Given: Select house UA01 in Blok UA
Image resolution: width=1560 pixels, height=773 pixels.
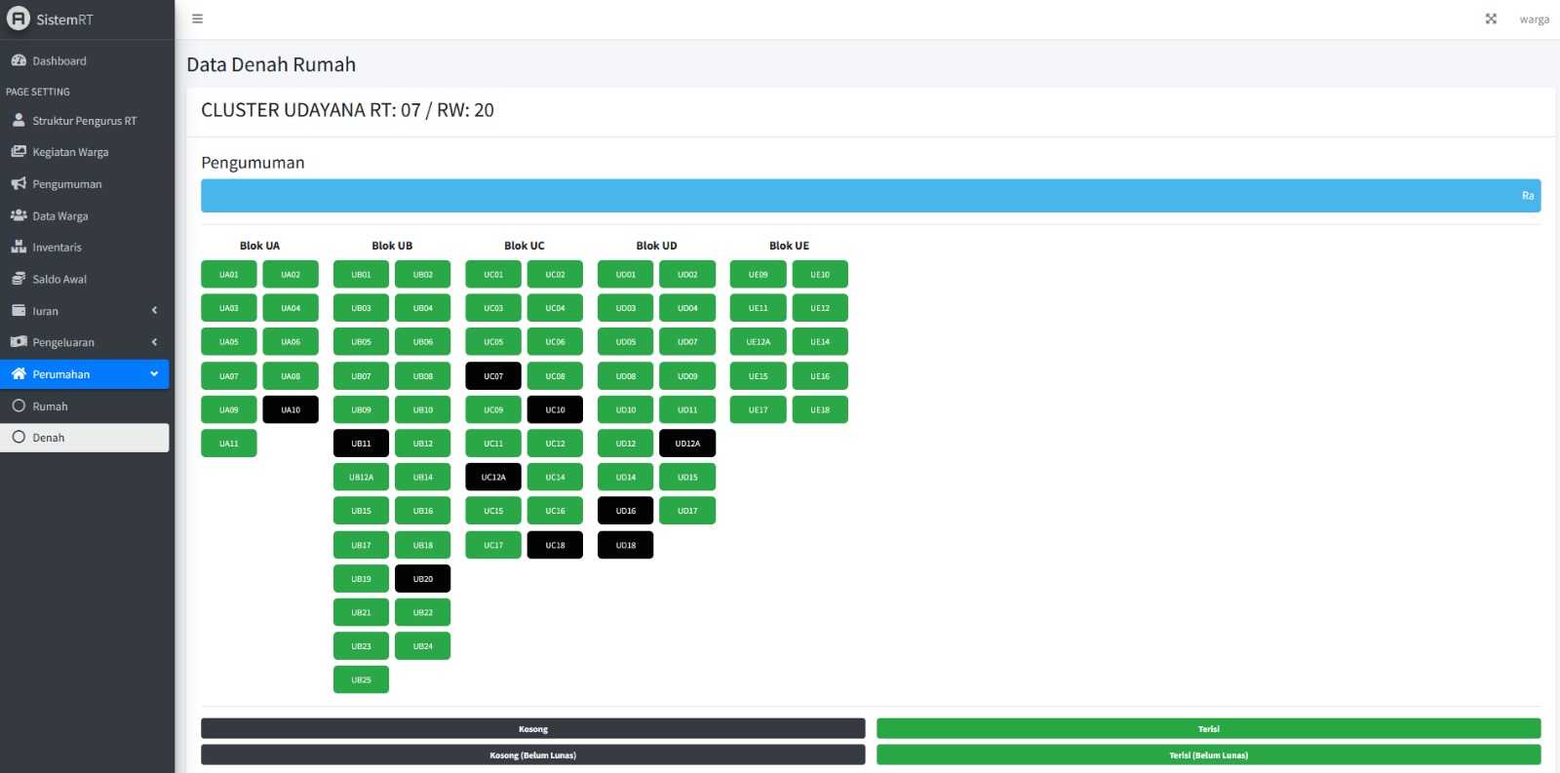Looking at the screenshot, I should click(229, 275).
